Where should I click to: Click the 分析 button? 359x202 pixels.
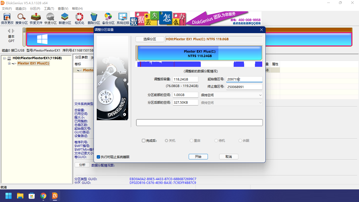point(82,165)
